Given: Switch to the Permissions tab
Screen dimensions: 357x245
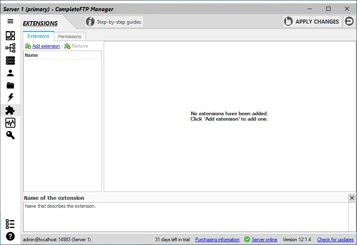Looking at the screenshot, I should 69,36.
